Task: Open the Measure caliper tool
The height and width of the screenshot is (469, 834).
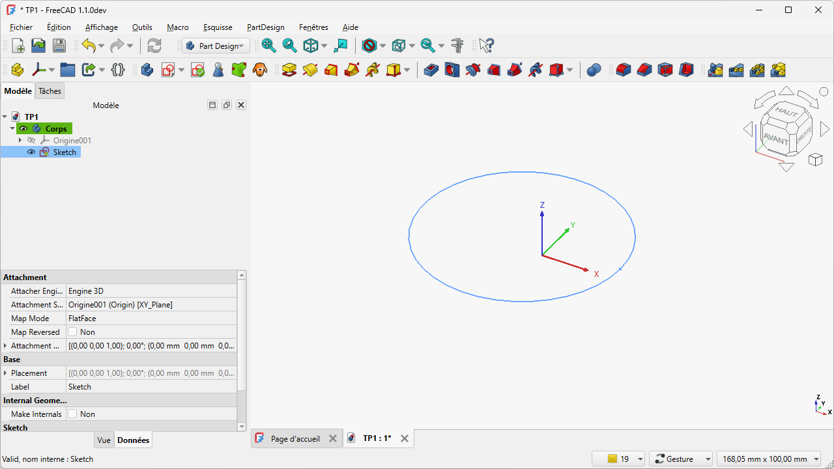Action: (458, 46)
